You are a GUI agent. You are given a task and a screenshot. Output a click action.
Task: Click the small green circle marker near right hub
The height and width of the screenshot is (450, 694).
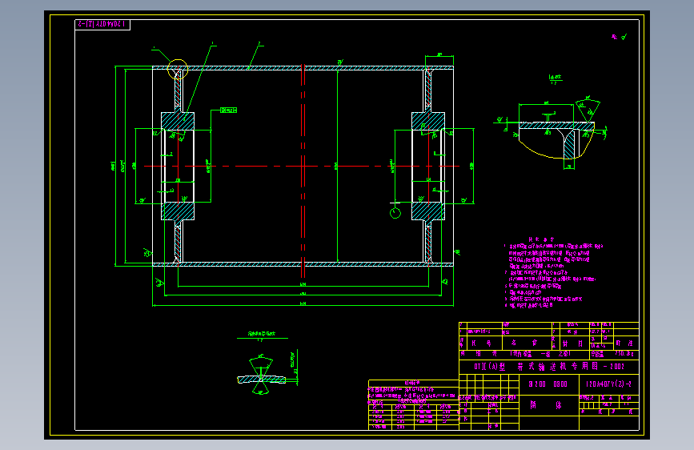395,213
